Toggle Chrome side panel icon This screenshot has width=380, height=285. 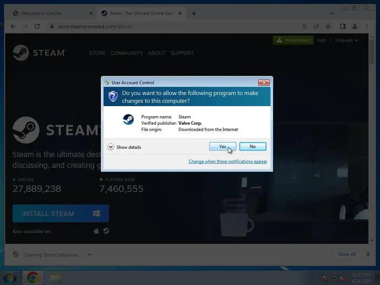tap(343, 26)
